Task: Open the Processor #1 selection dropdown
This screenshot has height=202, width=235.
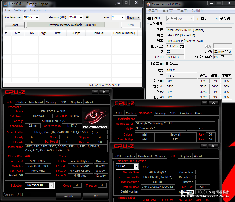Action: (52, 185)
